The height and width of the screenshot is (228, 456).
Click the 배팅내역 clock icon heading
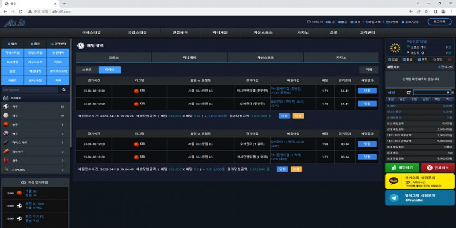pyautogui.click(x=80, y=46)
